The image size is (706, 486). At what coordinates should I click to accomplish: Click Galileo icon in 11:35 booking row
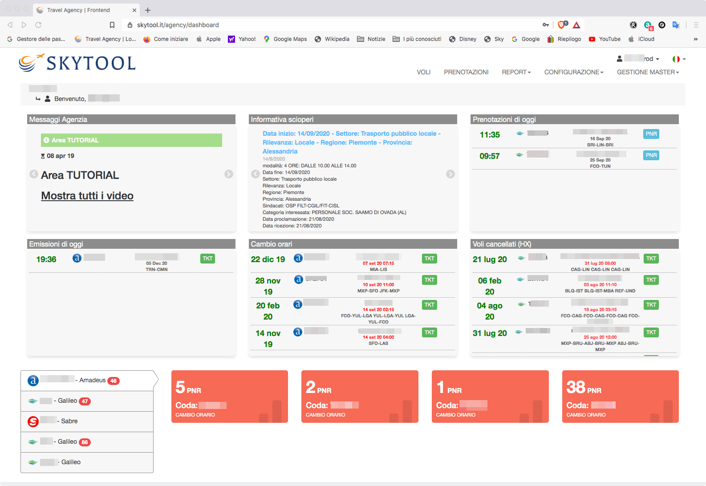pyautogui.click(x=519, y=134)
